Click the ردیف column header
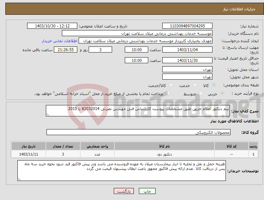This screenshot has width=264, height=200. [x=253, y=146]
